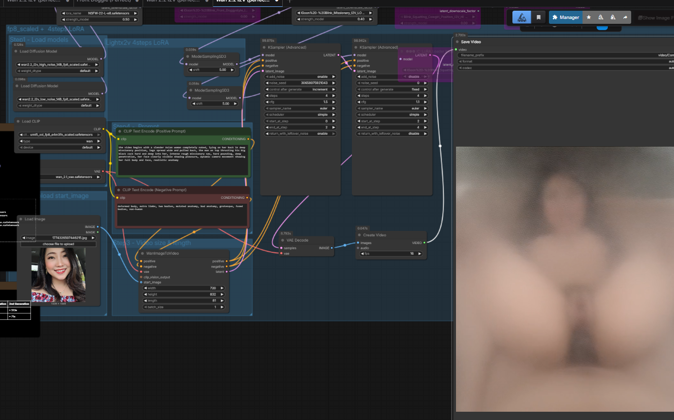Image resolution: width=674 pixels, height=420 pixels.
Task: Click the bookmark icon in the top toolbar
Action: tap(539, 17)
